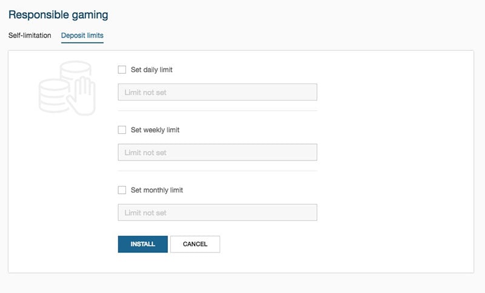Switch to the Self-limitation tab
Viewport: 485px width, 293px height.
pos(30,36)
